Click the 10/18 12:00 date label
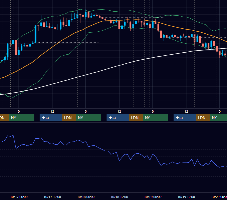227x200 pixels. pos(119,197)
